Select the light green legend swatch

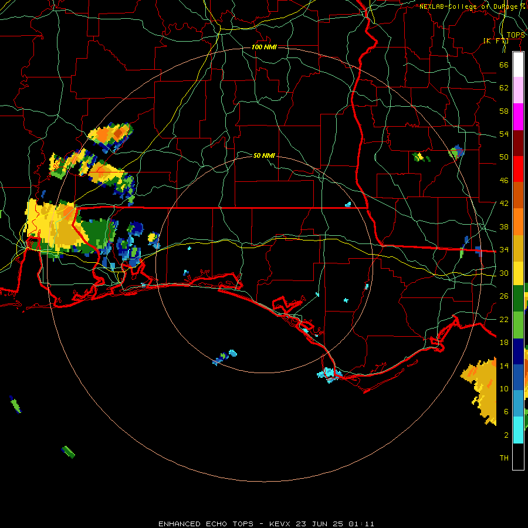pos(518,325)
